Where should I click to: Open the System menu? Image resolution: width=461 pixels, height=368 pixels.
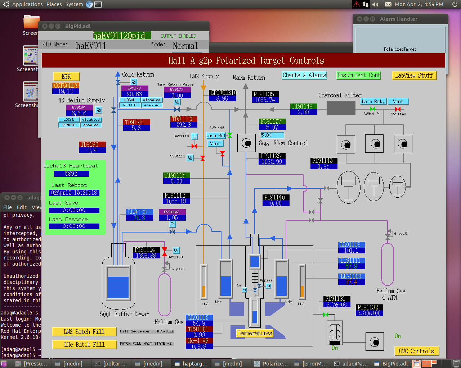(x=74, y=4)
